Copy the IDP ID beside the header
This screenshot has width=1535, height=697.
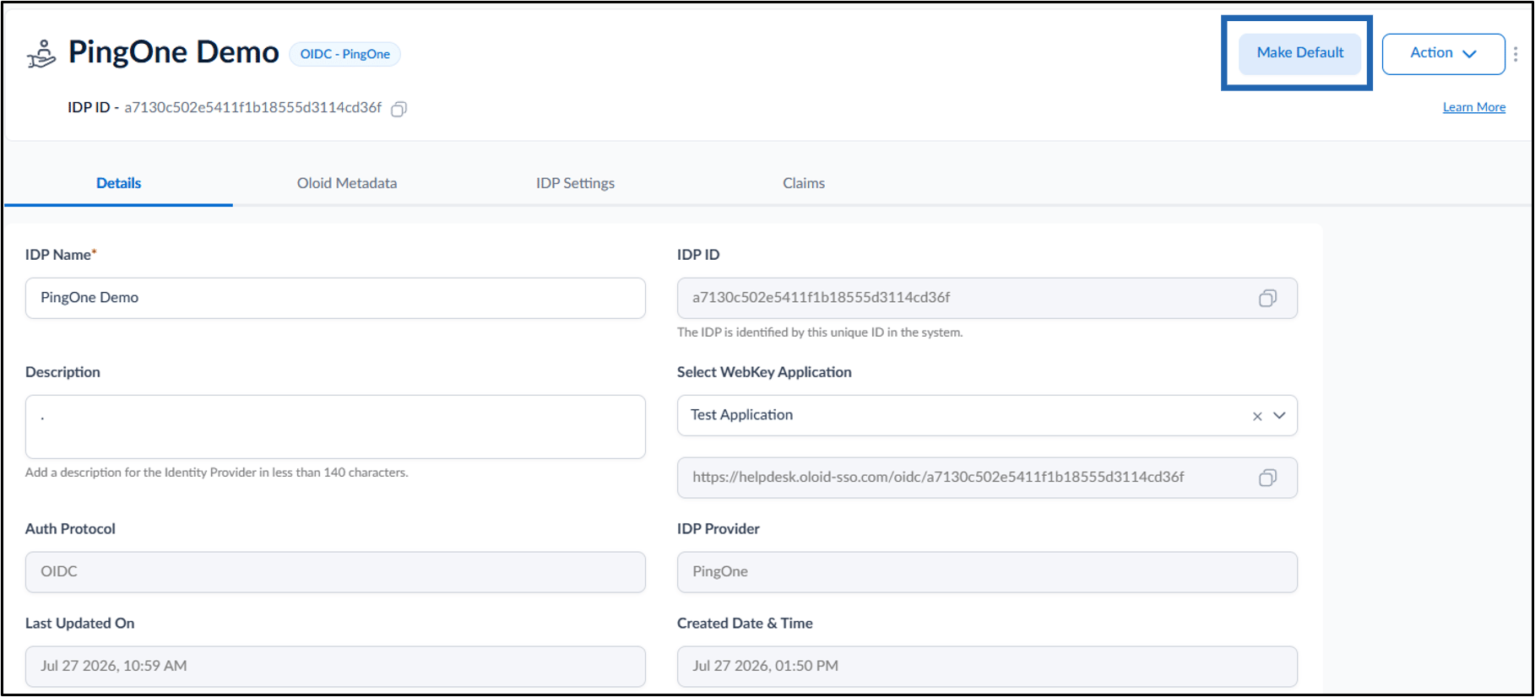pyautogui.click(x=399, y=108)
